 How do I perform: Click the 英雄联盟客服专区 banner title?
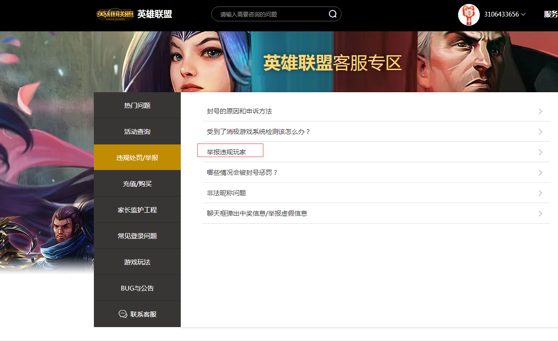332,64
